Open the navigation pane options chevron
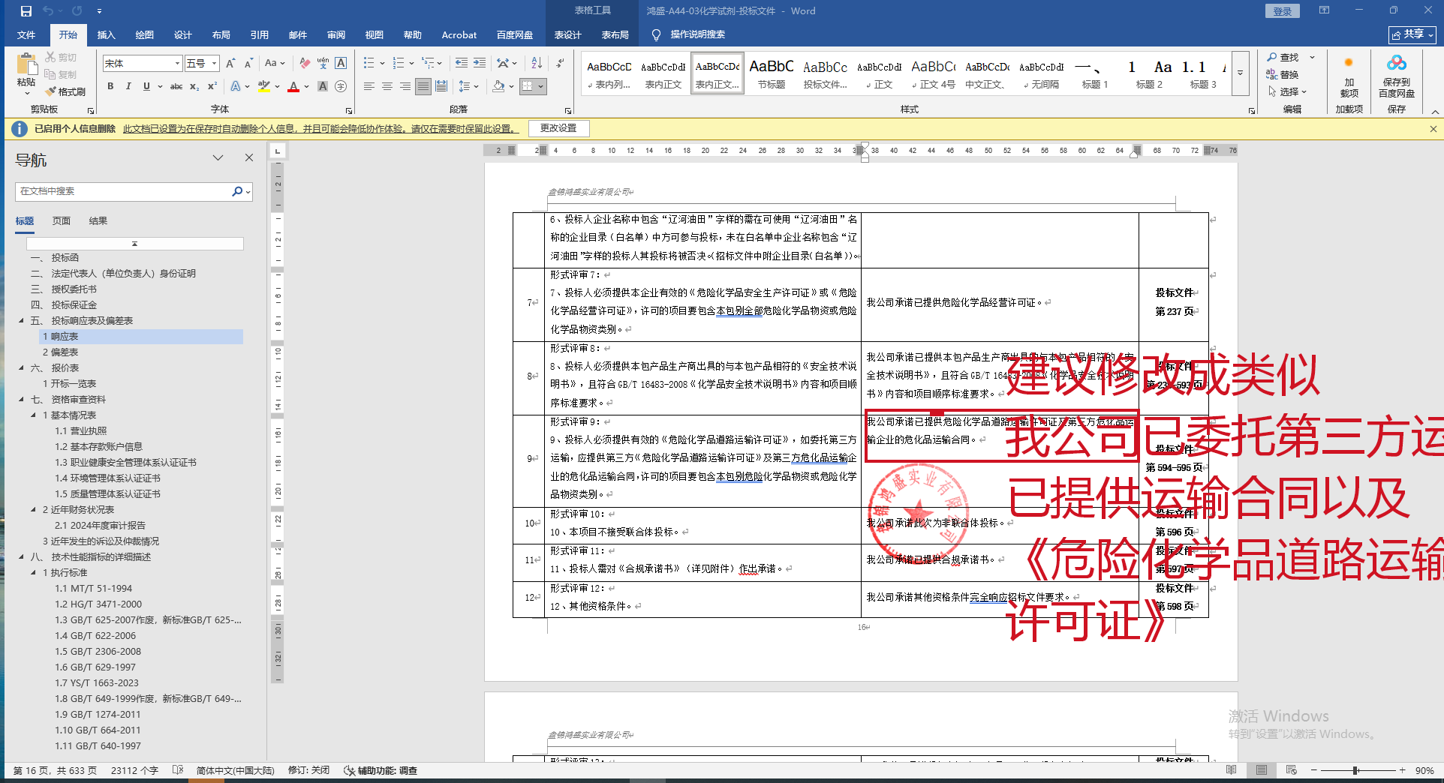1444x783 pixels. click(x=218, y=157)
